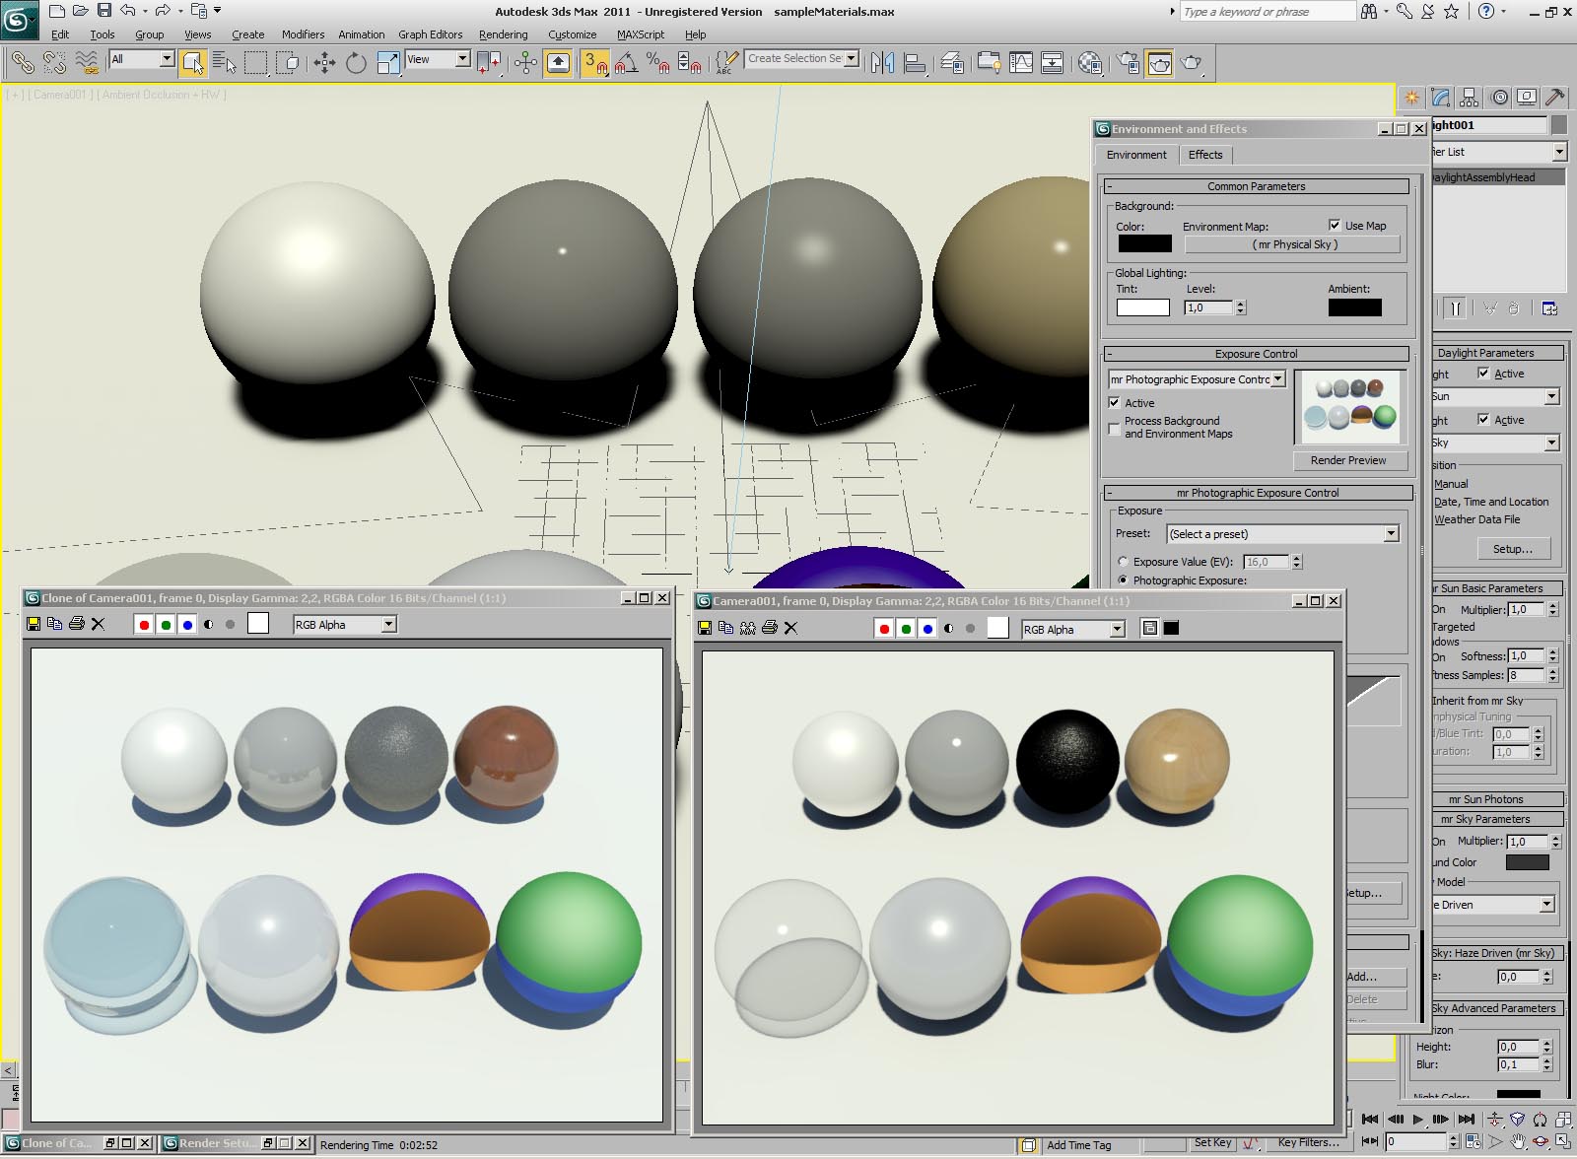Toggle the 3D Snaps button
The image size is (1577, 1159).
pos(593,63)
